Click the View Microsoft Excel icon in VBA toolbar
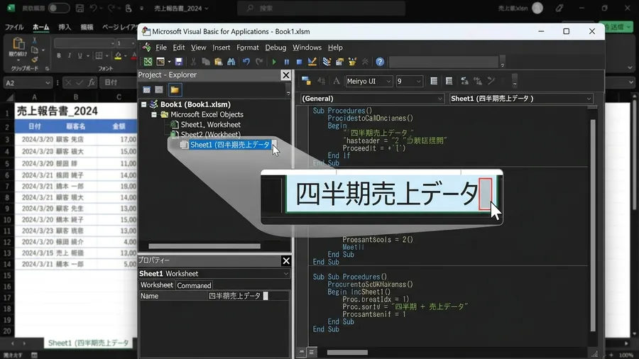Screen dimensions: 639x359 click(148, 62)
